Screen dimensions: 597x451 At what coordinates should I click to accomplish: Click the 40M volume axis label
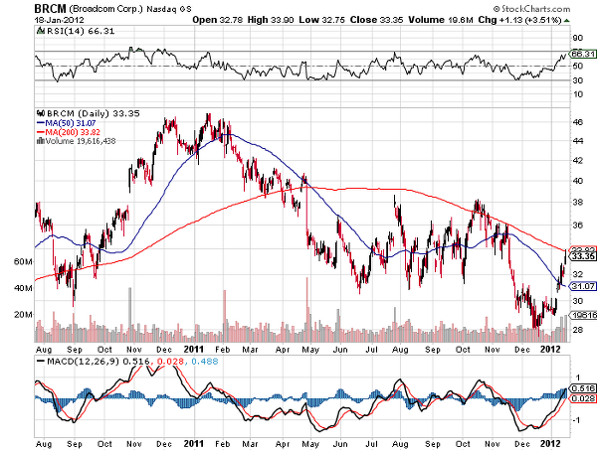23,288
